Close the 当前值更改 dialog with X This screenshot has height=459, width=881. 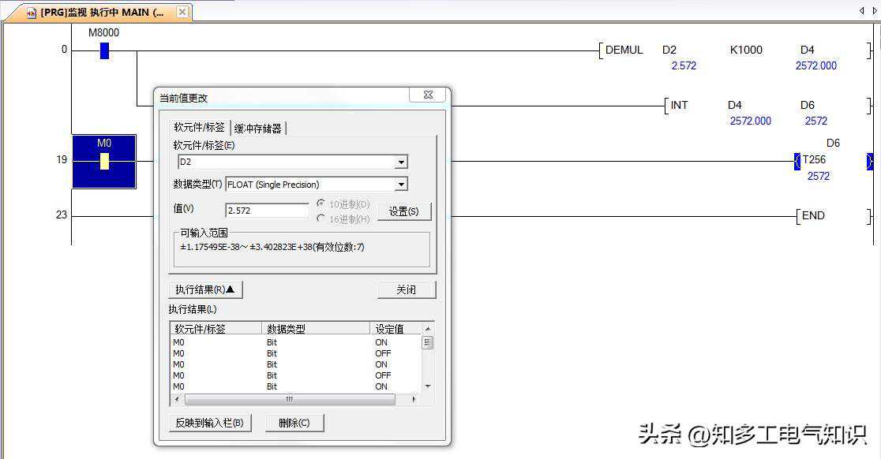click(428, 95)
